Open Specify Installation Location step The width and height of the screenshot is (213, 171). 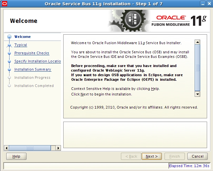point(37,61)
